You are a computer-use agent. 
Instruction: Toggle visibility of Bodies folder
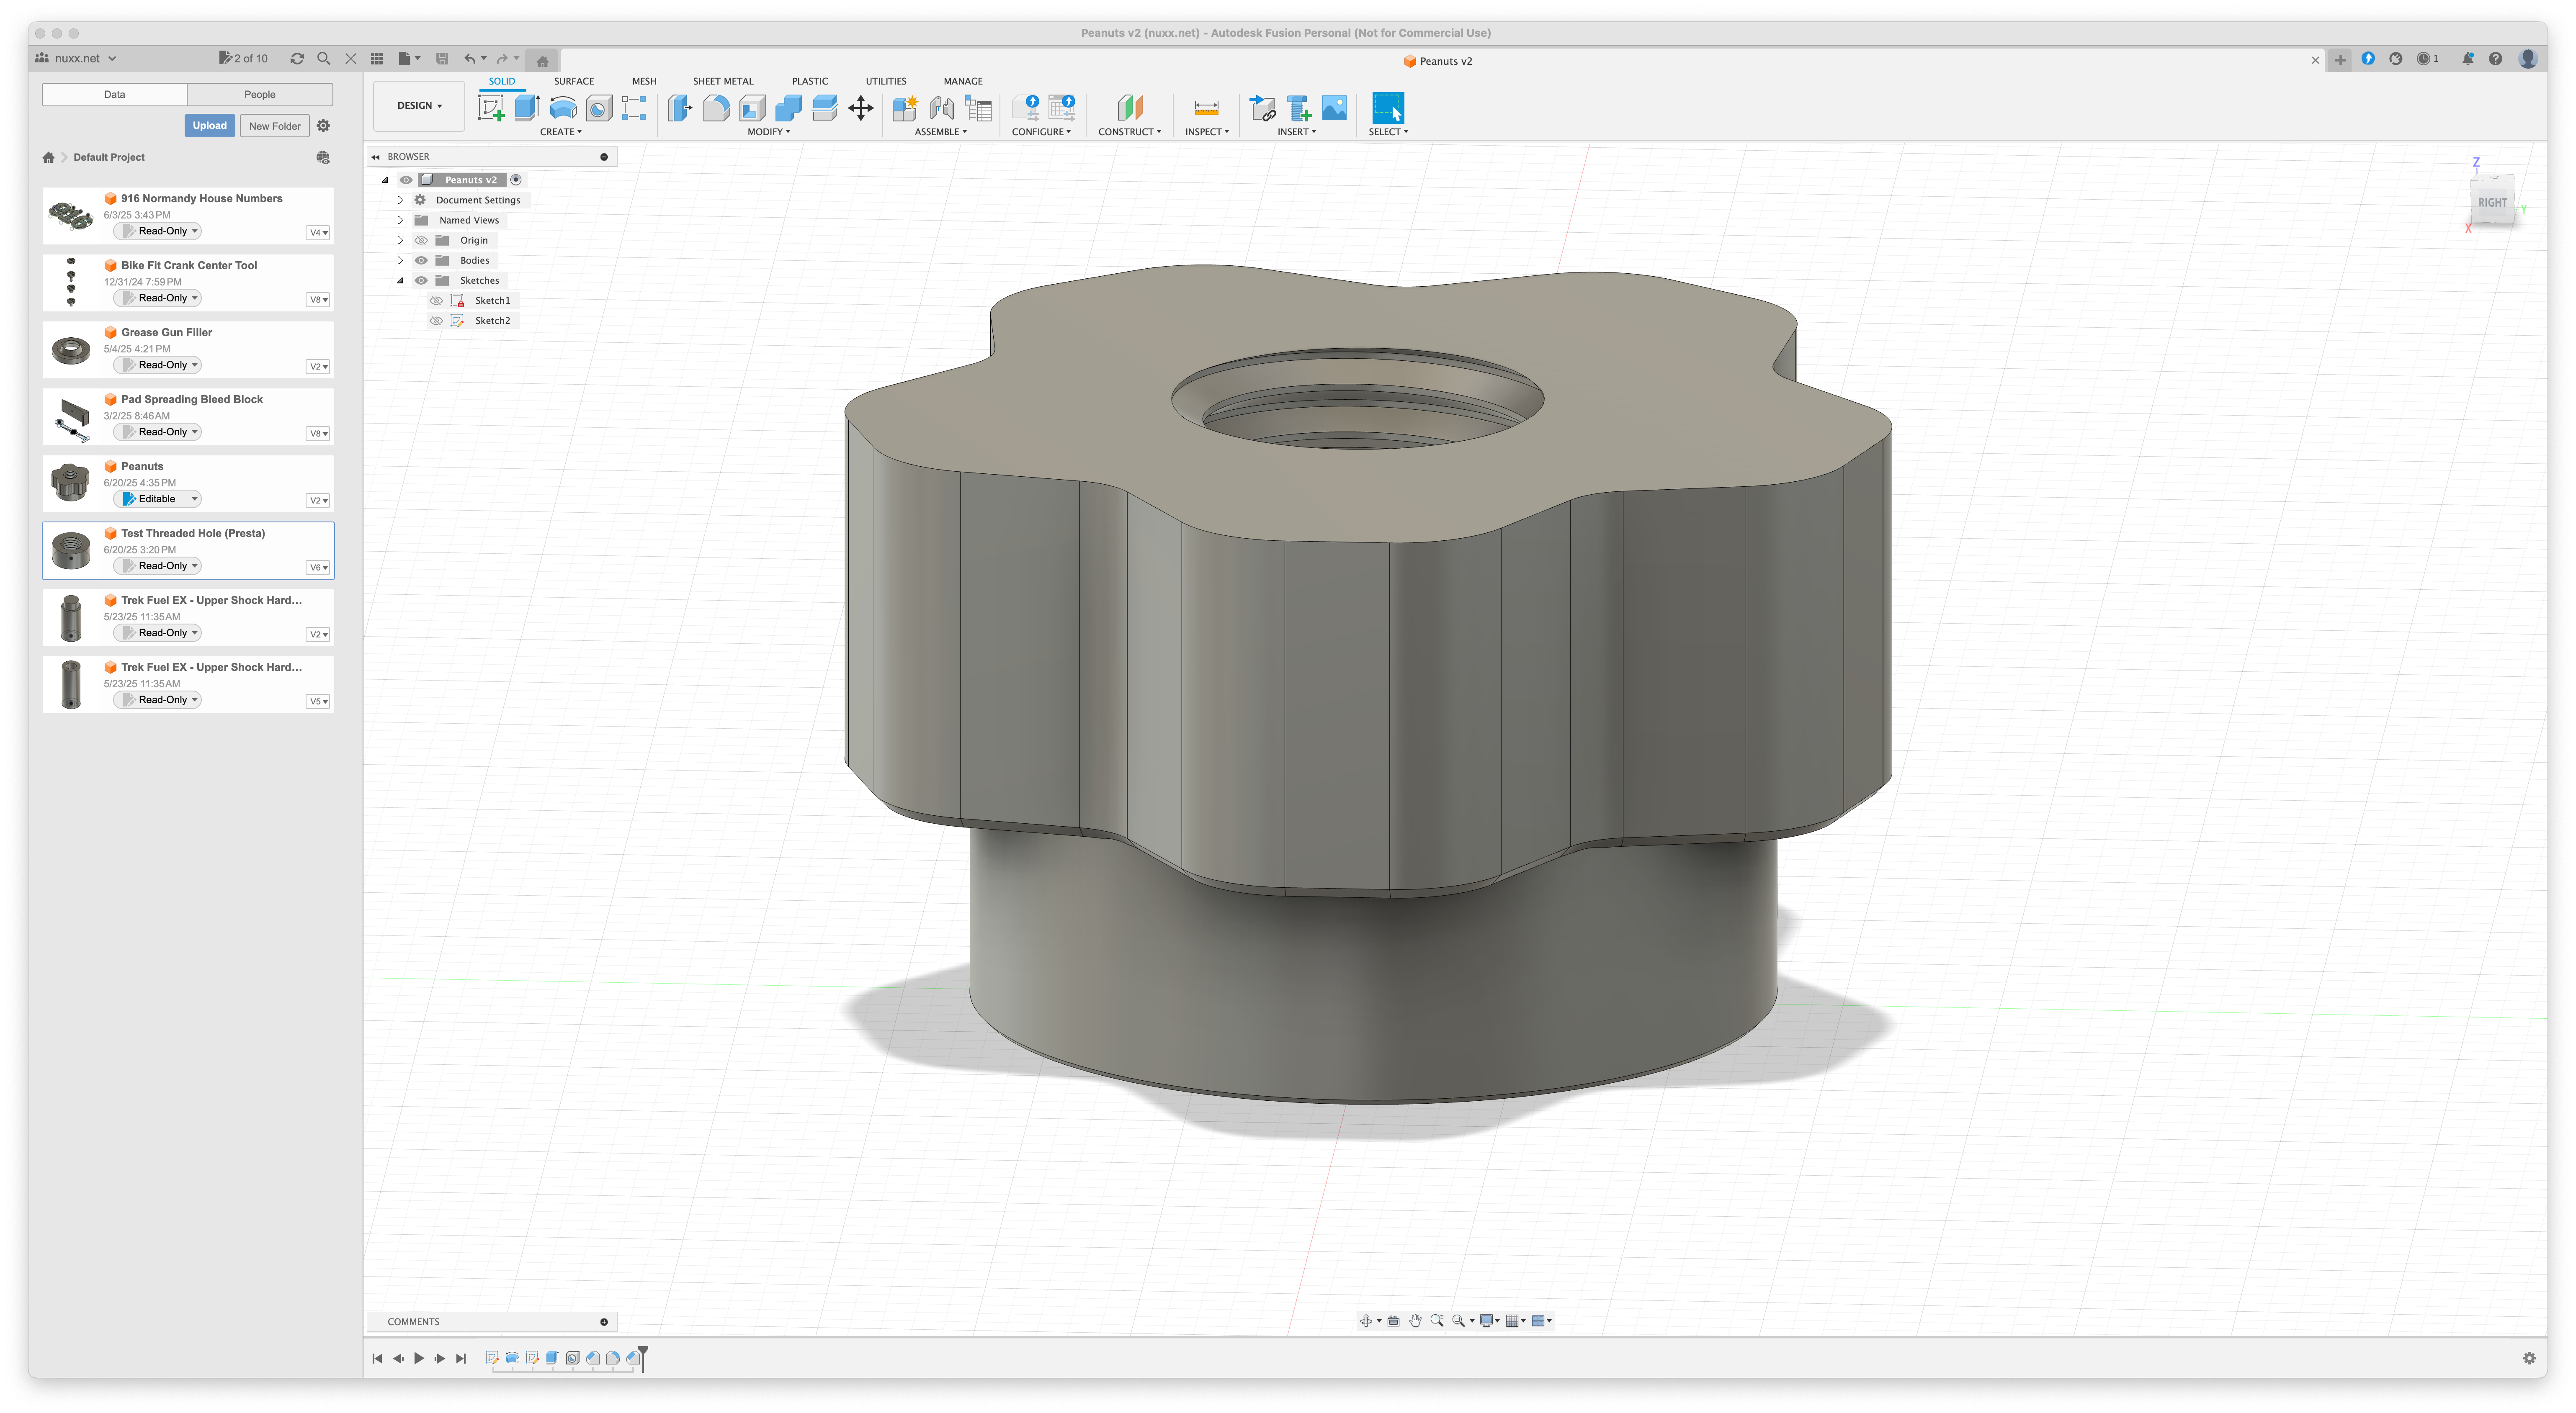421,260
